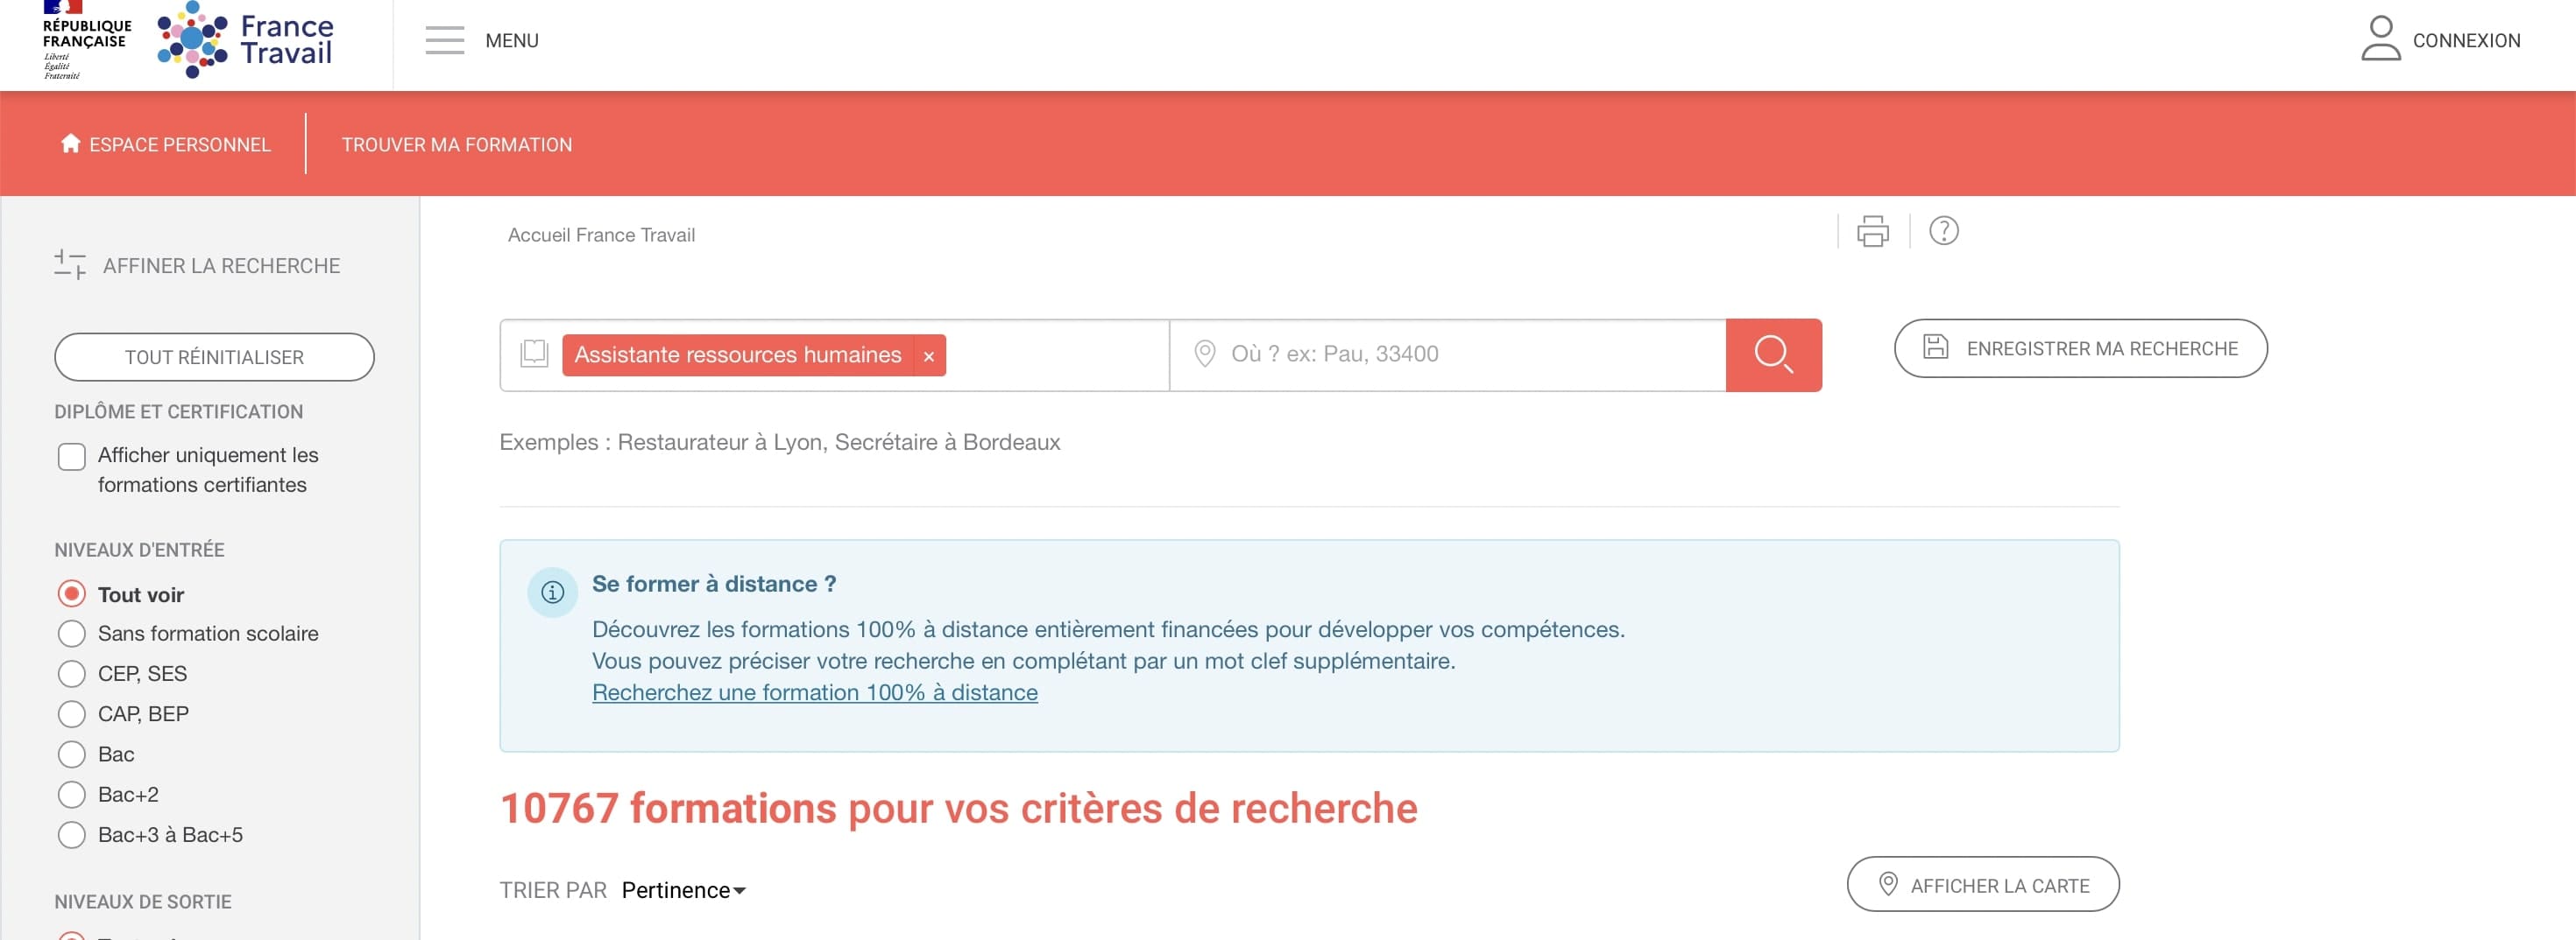Click the book icon in keyword field
Viewport: 2576px width, 940px height.
535,354
